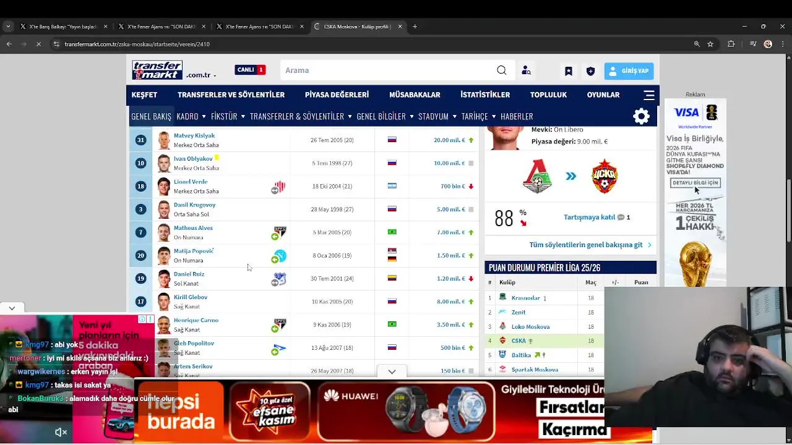Unmute the video ad speaker icon
The width and height of the screenshot is (792, 445).
point(61,432)
